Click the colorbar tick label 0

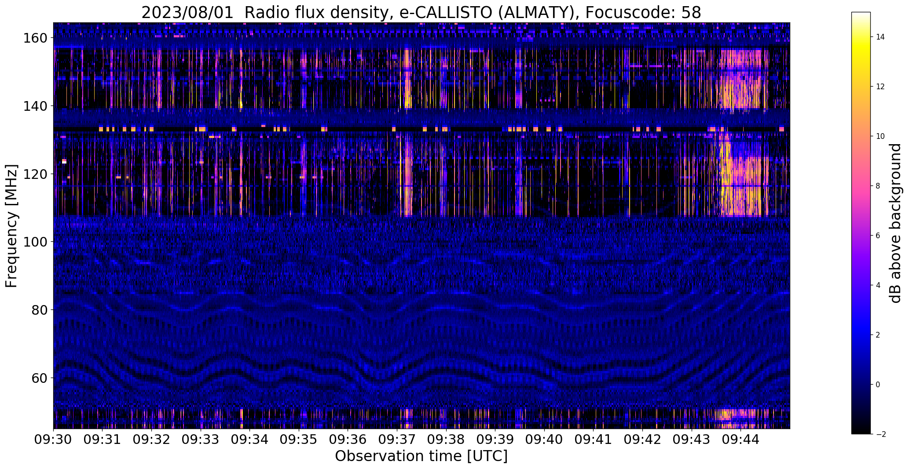pyautogui.click(x=878, y=385)
